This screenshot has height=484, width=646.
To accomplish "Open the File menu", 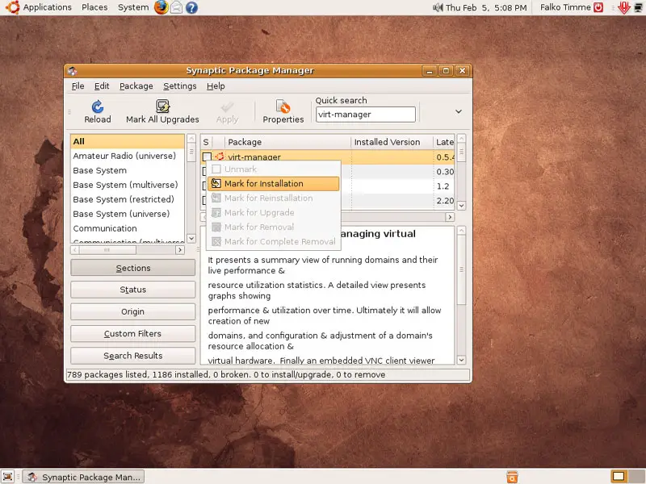I will click(x=78, y=86).
